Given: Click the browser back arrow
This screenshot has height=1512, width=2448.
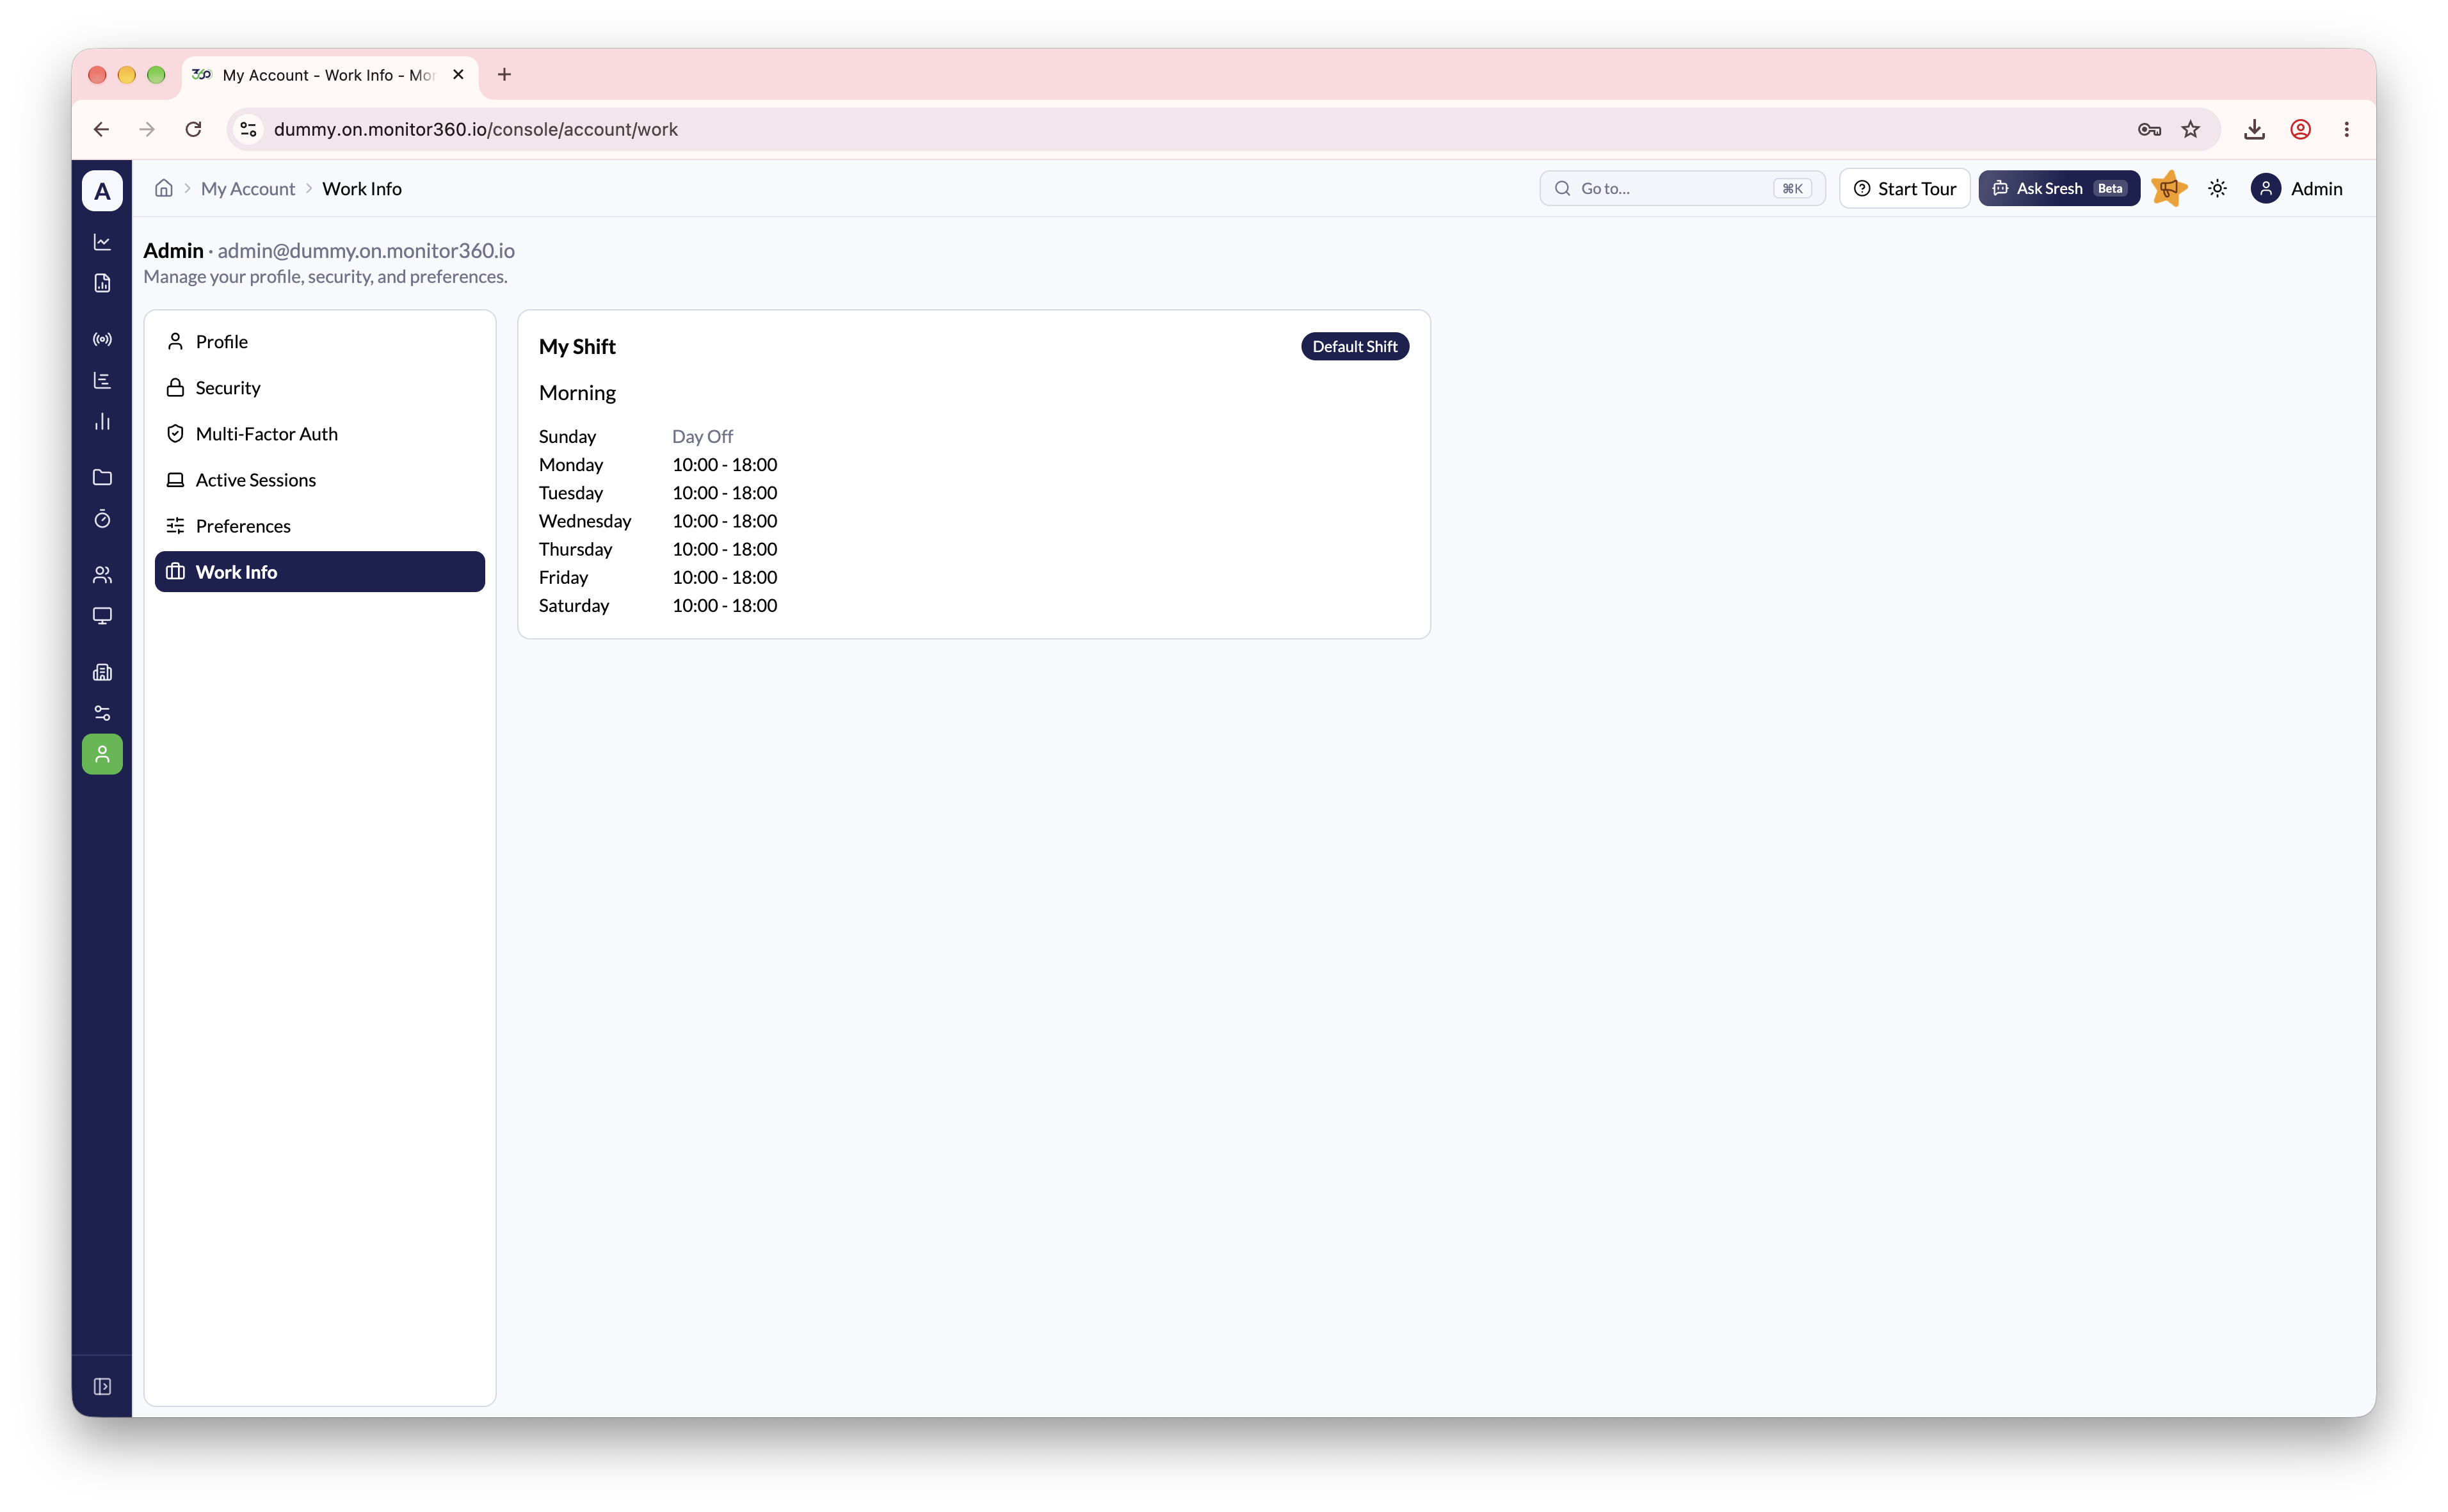Looking at the screenshot, I should click(x=101, y=129).
